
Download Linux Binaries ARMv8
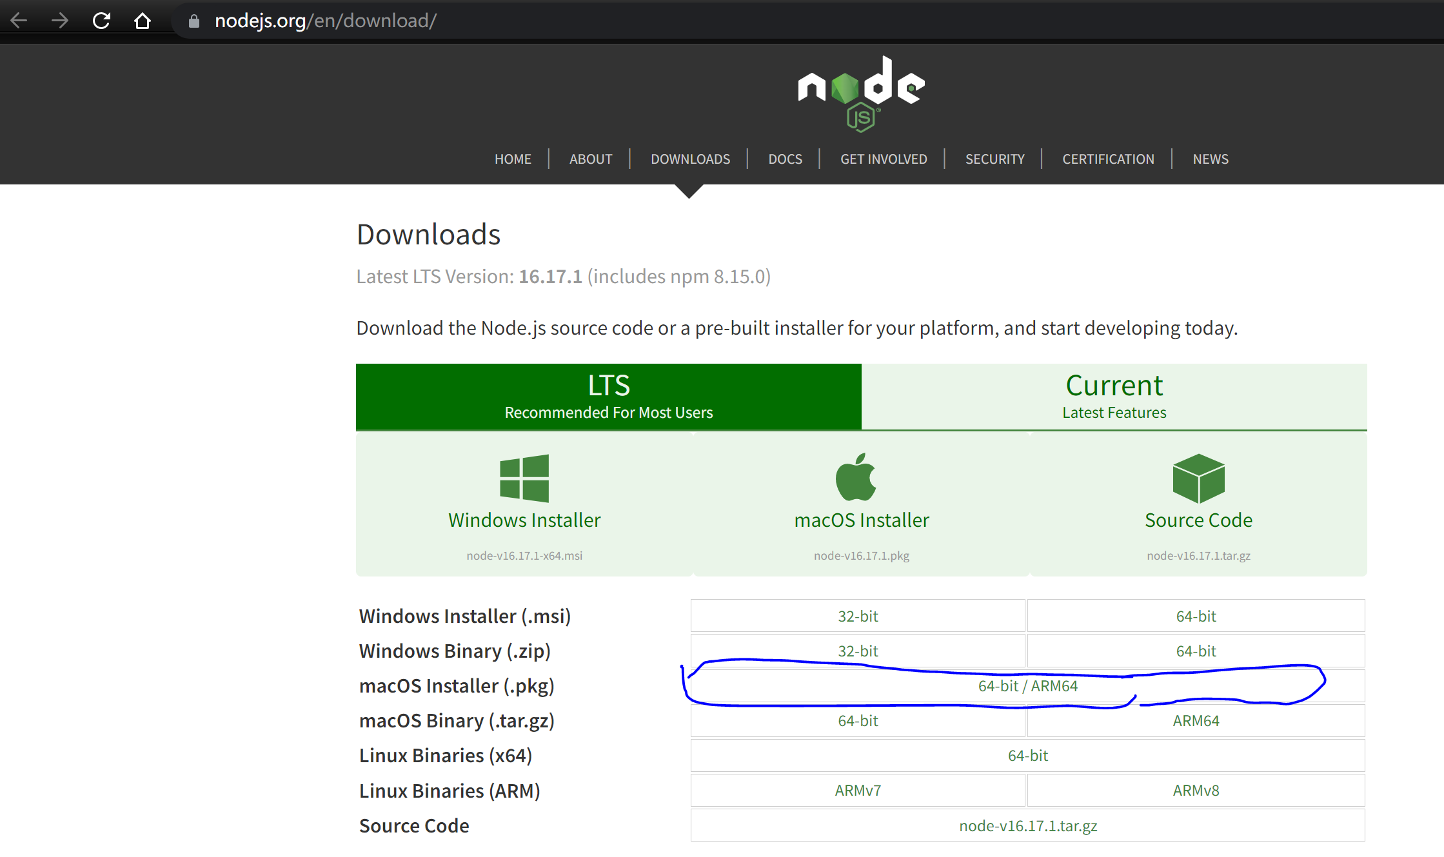1196,790
